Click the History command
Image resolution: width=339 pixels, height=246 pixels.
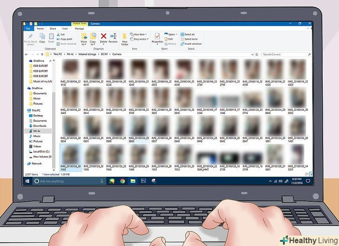coord(170,44)
